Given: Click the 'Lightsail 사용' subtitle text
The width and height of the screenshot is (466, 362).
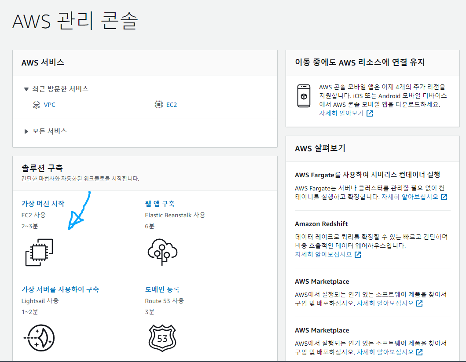Looking at the screenshot, I should pyautogui.click(x=40, y=301).
